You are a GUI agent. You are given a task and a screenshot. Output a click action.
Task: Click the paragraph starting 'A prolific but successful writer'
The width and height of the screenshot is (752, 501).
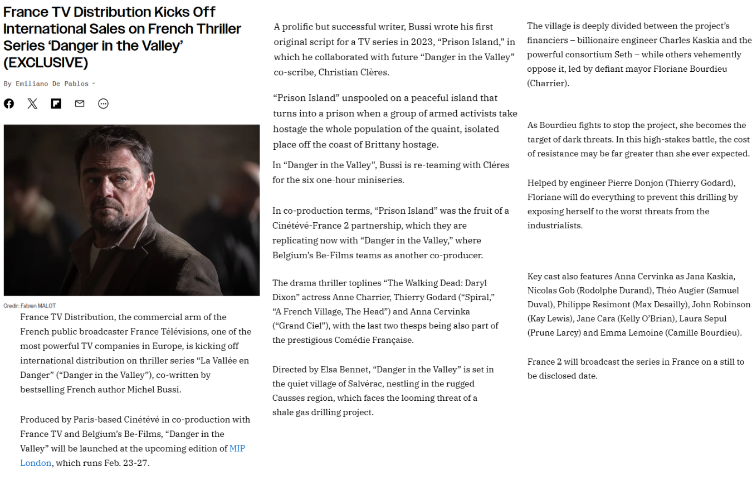(394, 49)
